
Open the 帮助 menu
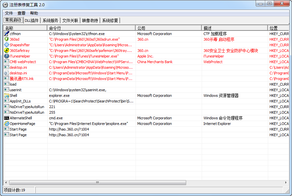pyautogui.click(x=34, y=13)
